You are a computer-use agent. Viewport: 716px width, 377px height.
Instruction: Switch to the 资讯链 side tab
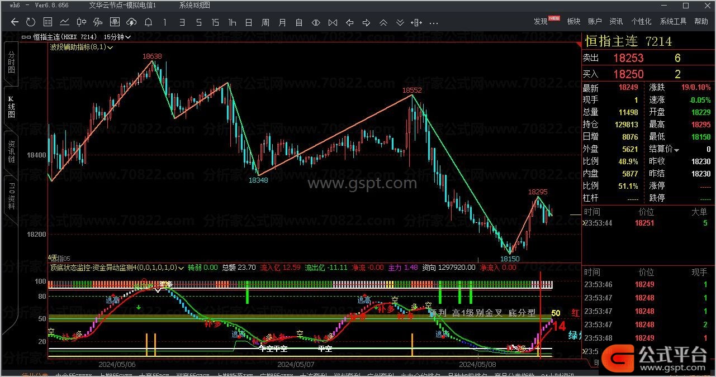point(11,151)
